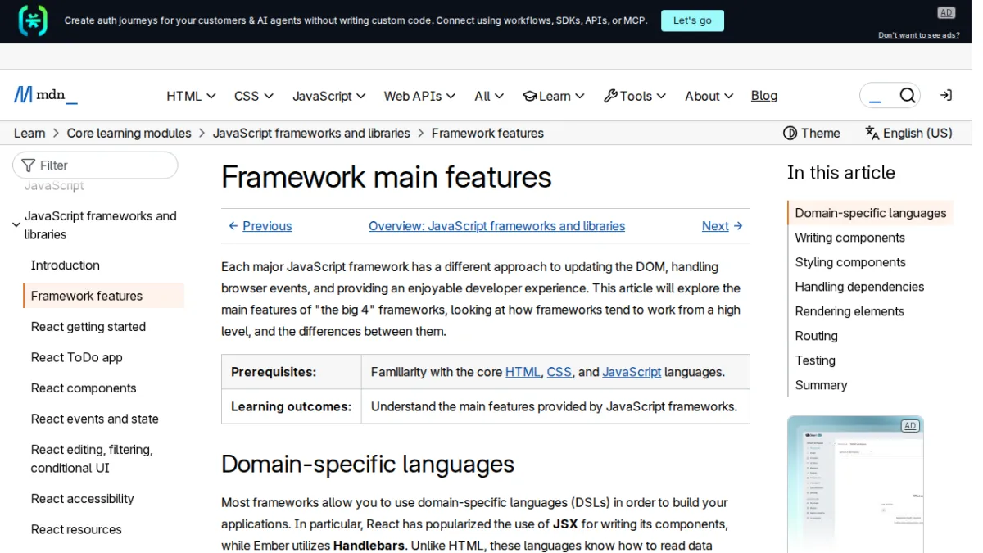The image size is (983, 553).
Task: Collapse JavaScript frameworks and libraries section
Action: 16,225
